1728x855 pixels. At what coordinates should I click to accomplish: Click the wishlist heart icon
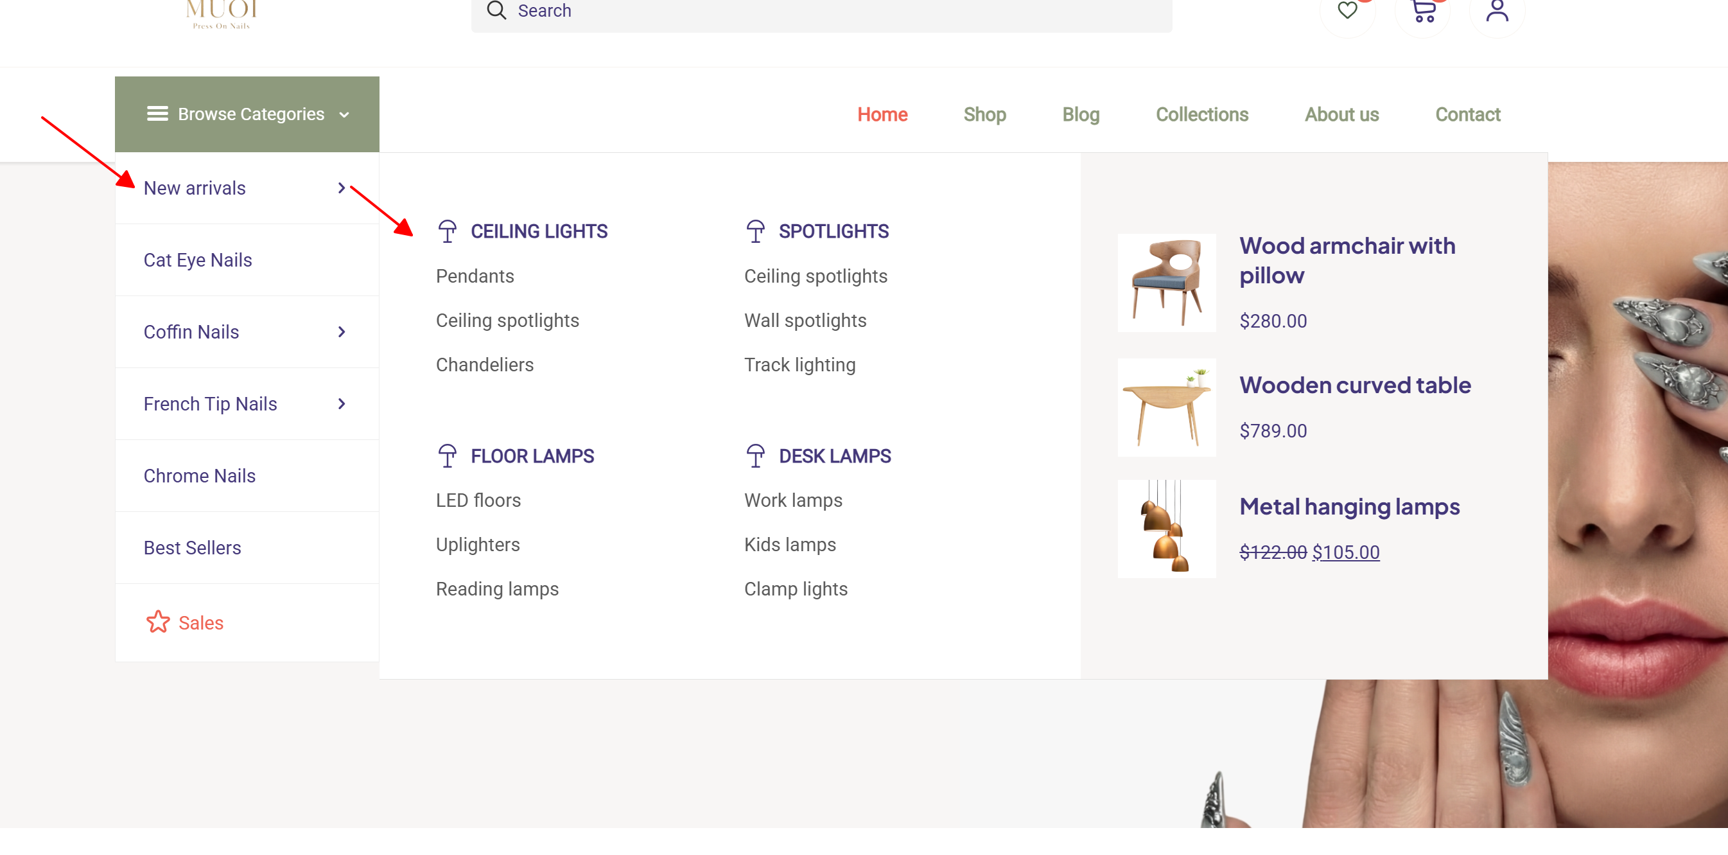tap(1347, 11)
